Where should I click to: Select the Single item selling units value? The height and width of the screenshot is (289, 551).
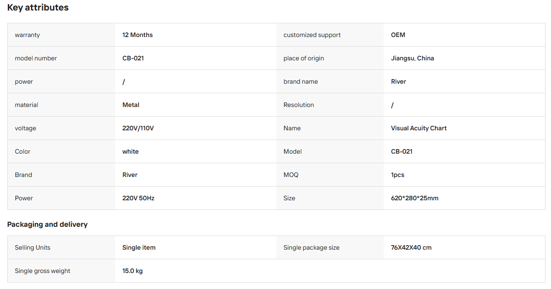[139, 248]
